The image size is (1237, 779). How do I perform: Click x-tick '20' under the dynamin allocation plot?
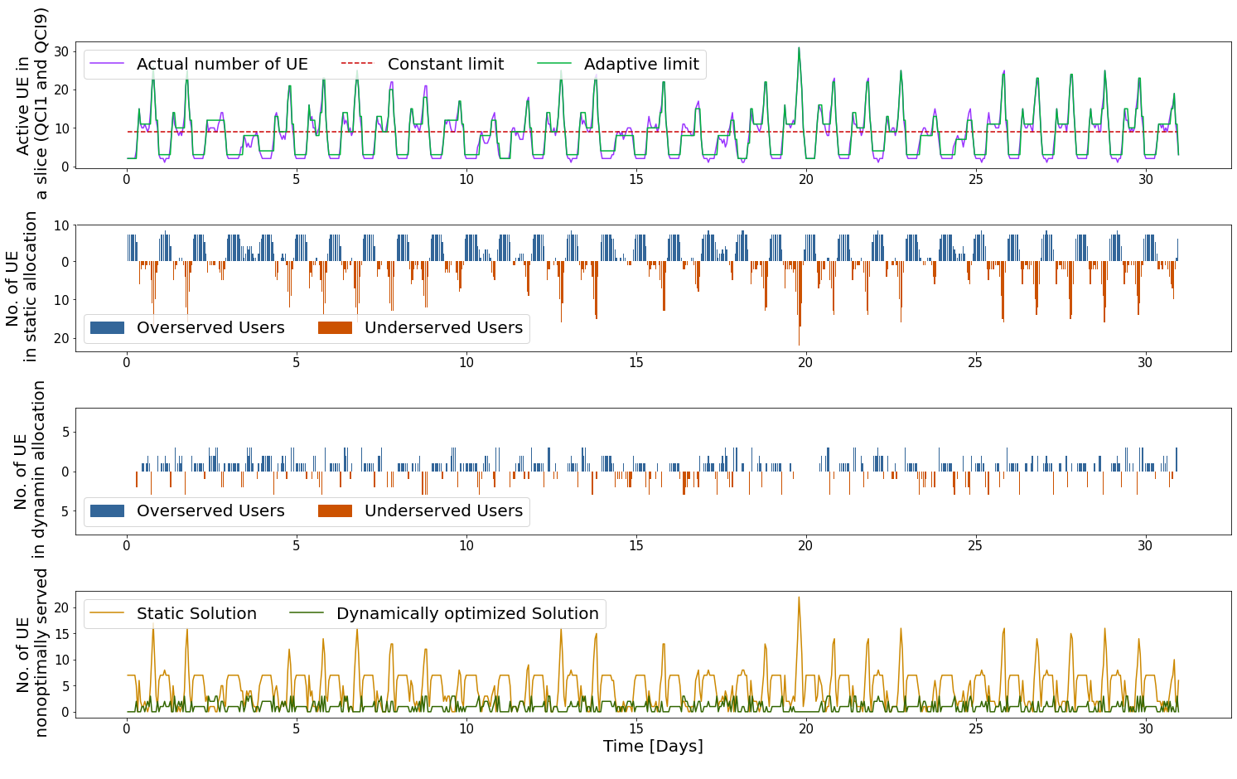805,546
